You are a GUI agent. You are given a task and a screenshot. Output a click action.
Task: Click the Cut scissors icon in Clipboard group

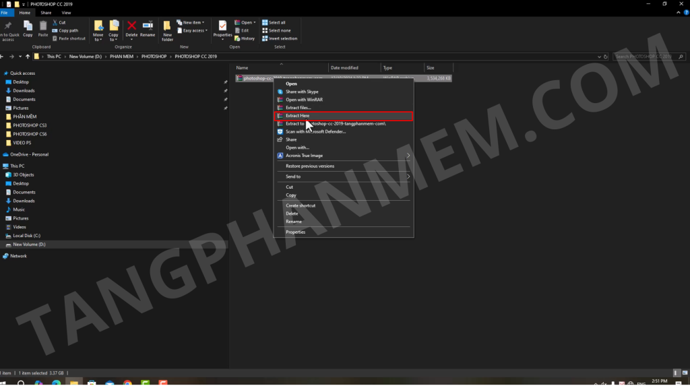click(x=55, y=22)
